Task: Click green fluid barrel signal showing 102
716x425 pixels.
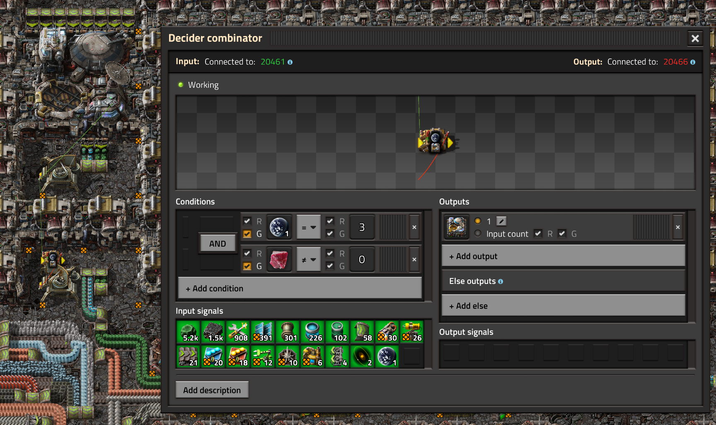Action: 337,332
